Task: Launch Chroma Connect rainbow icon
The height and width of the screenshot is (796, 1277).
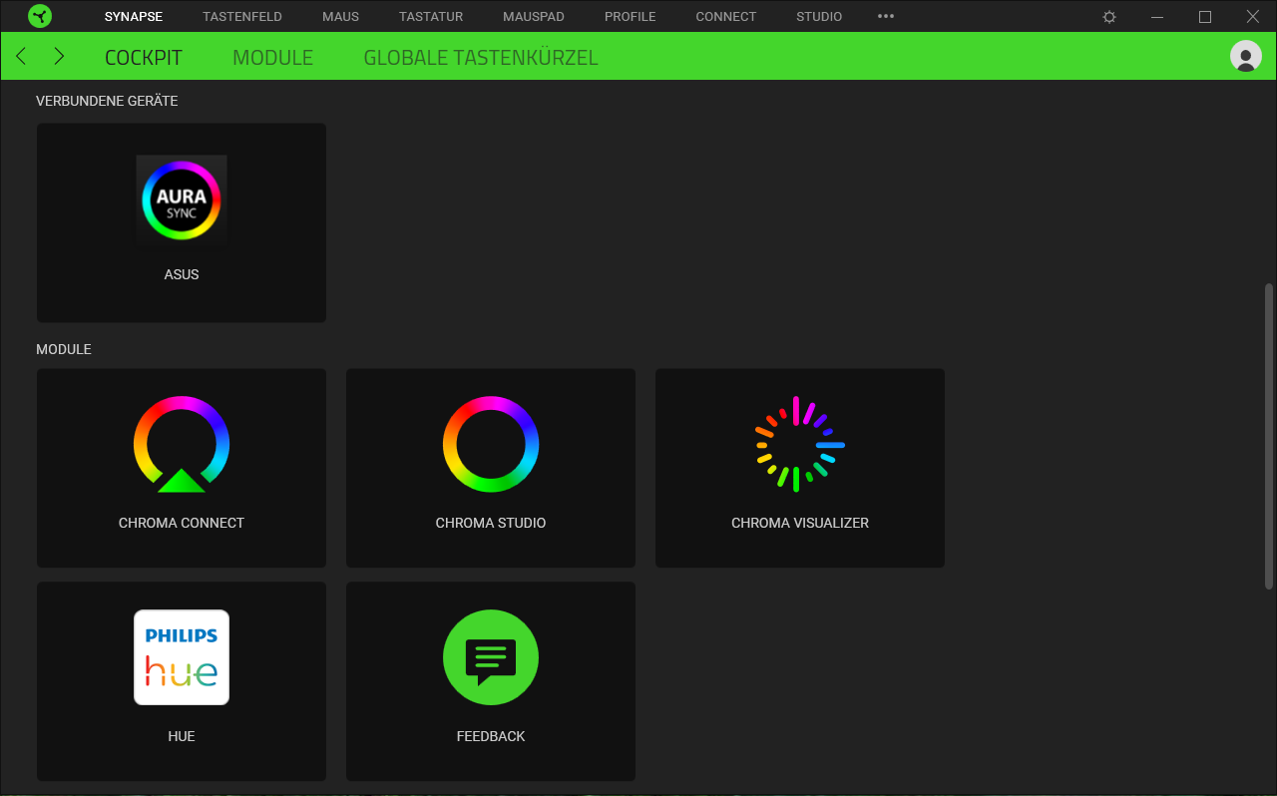Action: point(182,444)
